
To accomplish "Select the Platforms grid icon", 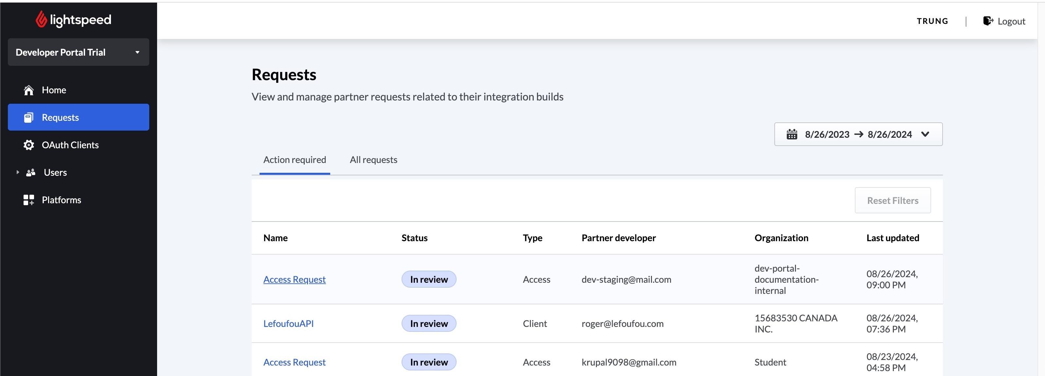I will (x=28, y=200).
